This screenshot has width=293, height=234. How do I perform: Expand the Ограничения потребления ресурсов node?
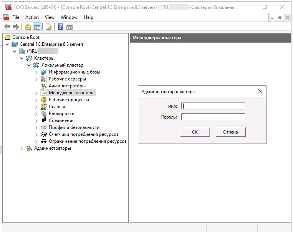pyautogui.click(x=36, y=142)
